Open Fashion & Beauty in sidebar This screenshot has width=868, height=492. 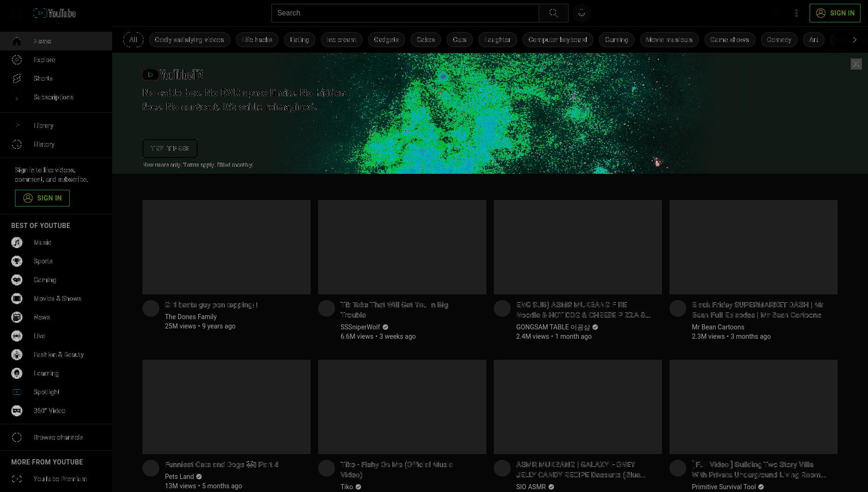(56, 355)
